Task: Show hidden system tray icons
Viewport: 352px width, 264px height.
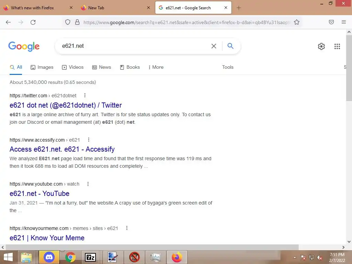Action: 295,257
